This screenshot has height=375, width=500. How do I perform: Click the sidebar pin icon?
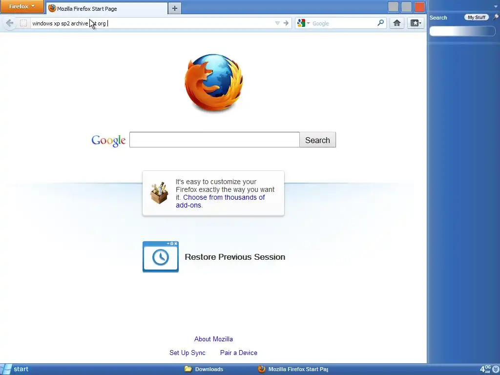pos(496,17)
